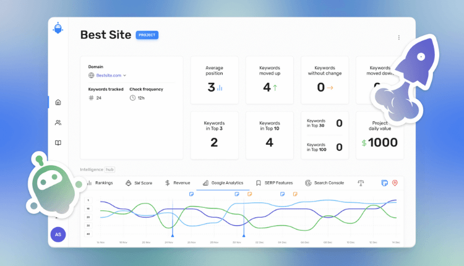Click the clock icon beside 12h
464x266 pixels.
coord(132,98)
